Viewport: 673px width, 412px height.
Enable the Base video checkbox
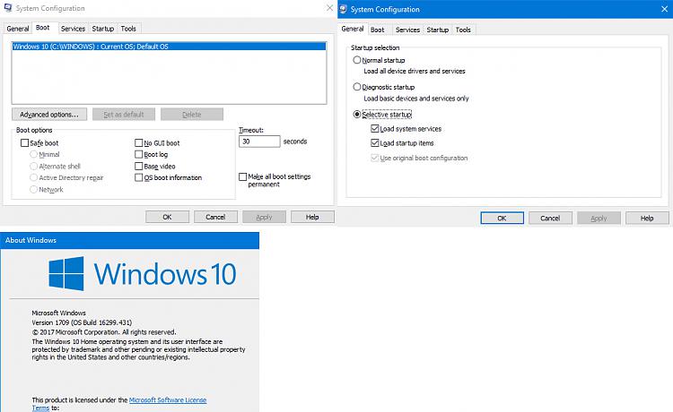tap(138, 167)
